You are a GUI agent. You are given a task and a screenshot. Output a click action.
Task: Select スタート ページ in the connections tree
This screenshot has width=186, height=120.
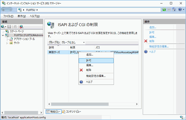pyautogui.click(x=17, y=31)
